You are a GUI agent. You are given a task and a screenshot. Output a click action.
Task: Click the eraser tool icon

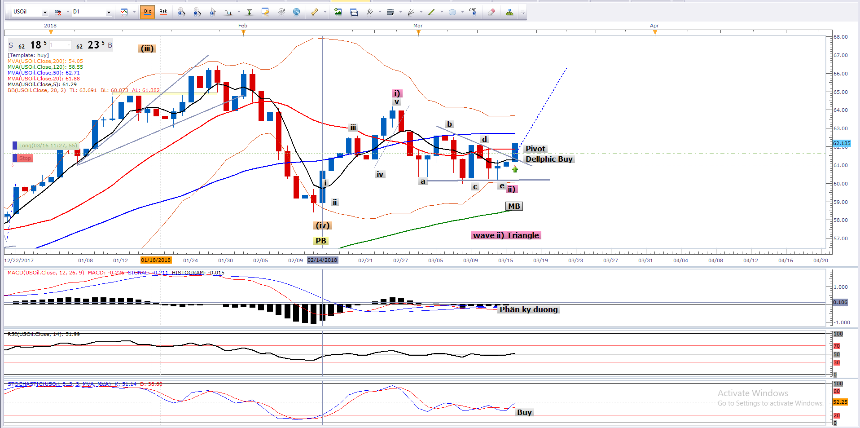pyautogui.click(x=491, y=12)
